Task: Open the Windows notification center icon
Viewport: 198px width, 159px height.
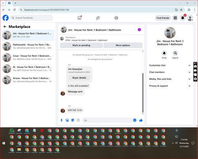Action: click(193, 143)
